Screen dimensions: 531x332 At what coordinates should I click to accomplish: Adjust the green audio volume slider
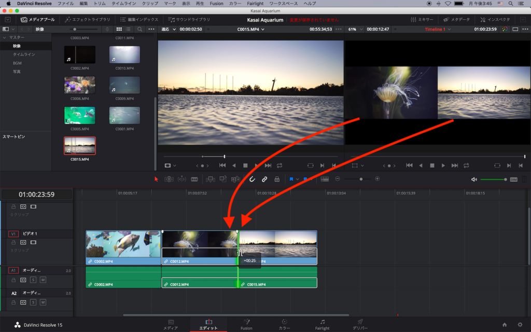tap(493, 179)
